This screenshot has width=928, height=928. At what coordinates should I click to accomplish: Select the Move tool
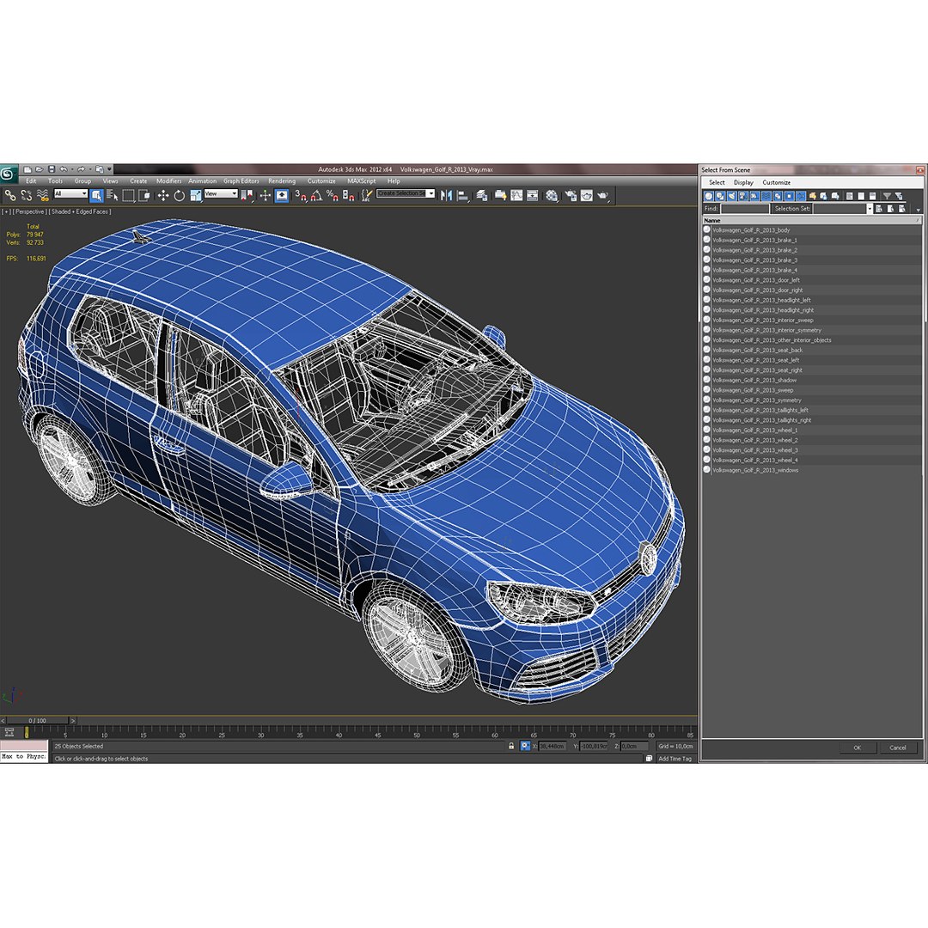tap(163, 195)
